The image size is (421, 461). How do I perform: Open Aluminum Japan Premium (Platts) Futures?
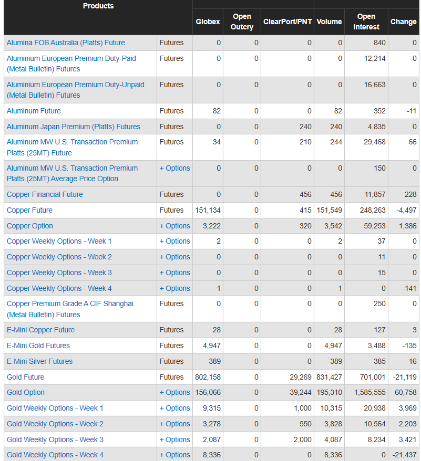(73, 127)
